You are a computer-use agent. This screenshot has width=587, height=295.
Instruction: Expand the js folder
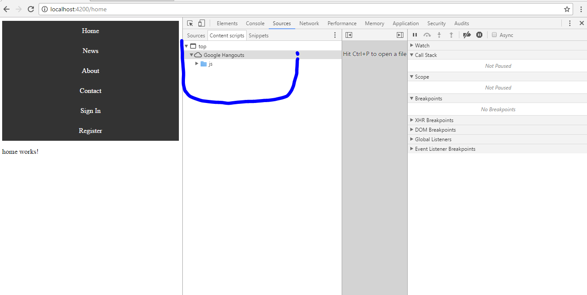tap(197, 64)
